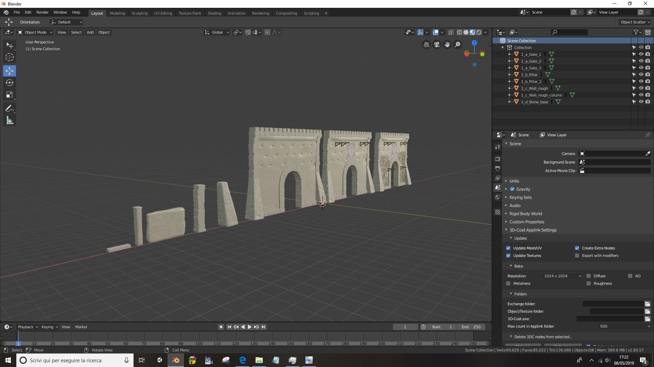654x367 pixels.
Task: Click the Windows search box
Action: 75,360
